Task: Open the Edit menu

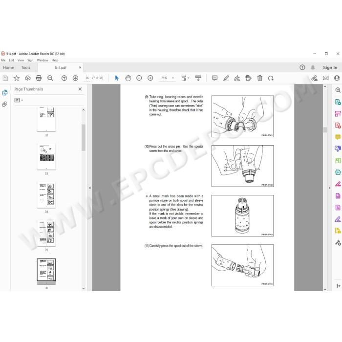Action: pos(11,60)
